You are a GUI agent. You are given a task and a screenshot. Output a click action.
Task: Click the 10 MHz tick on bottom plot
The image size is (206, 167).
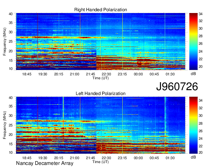(11, 152)
